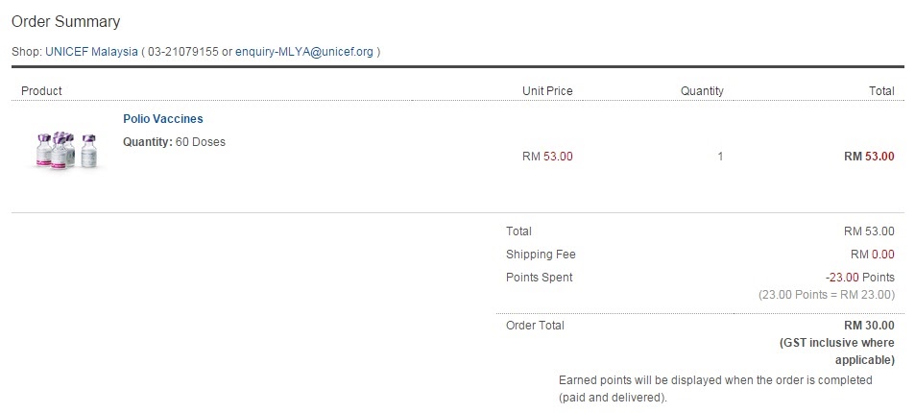Click the earned points notice text

click(714, 388)
